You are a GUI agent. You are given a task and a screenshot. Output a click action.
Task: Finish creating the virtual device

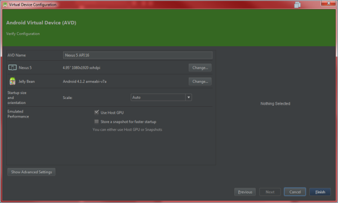(320, 192)
